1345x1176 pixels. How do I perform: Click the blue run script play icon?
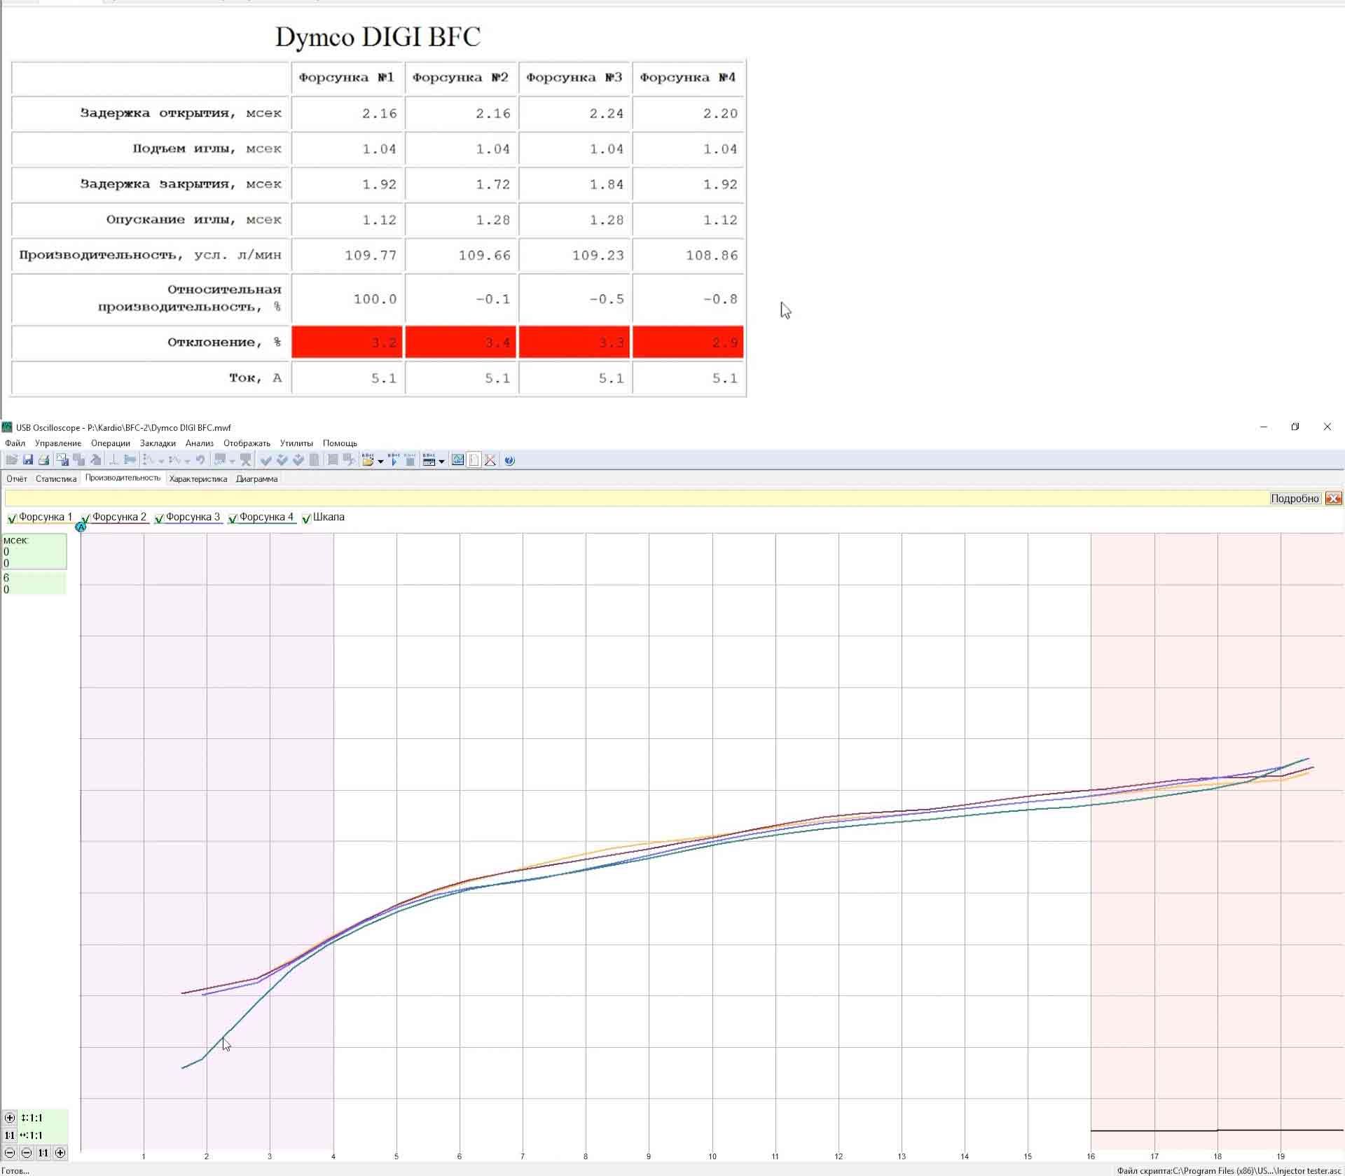tap(394, 459)
